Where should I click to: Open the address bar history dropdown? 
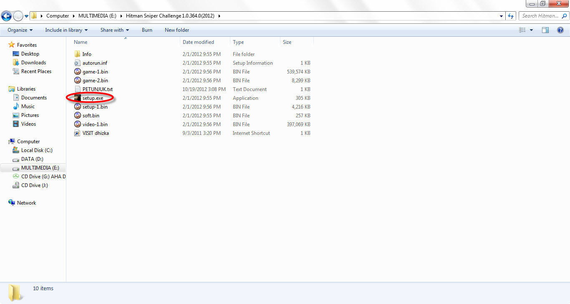(x=501, y=16)
